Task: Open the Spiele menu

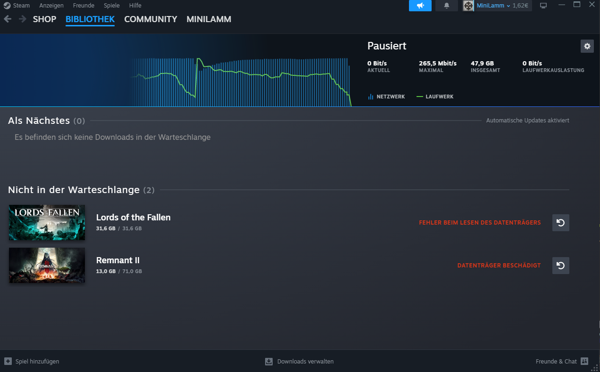Action: pyautogui.click(x=112, y=6)
